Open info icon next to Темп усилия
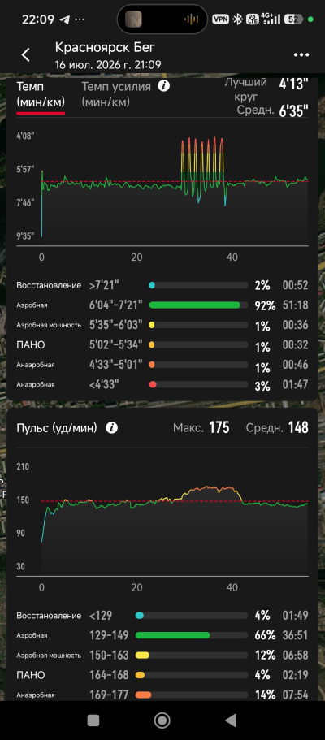The width and height of the screenshot is (325, 740). (x=163, y=86)
